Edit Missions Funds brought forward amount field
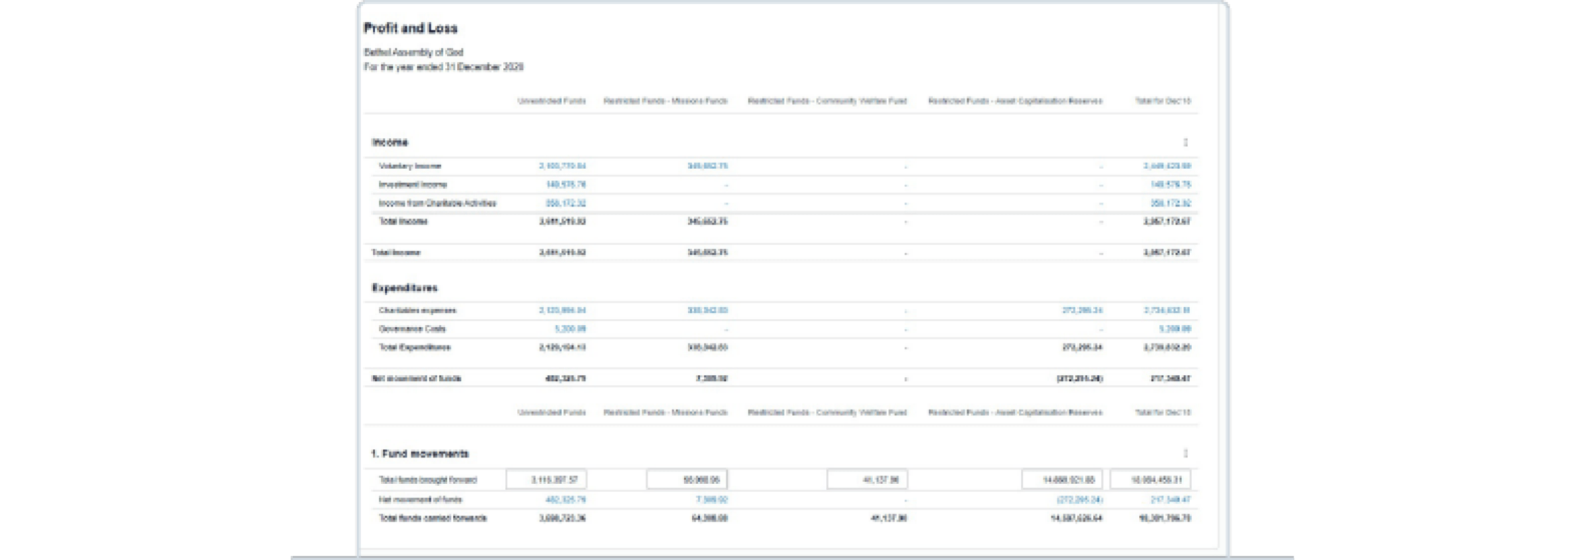Screen dimensions: 1585x560 tap(687, 480)
